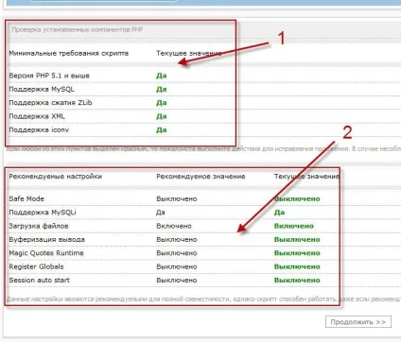Viewport: 401px width, 342px height.
Task: Click recommended Да value for MySQLi
Action: pos(161,213)
